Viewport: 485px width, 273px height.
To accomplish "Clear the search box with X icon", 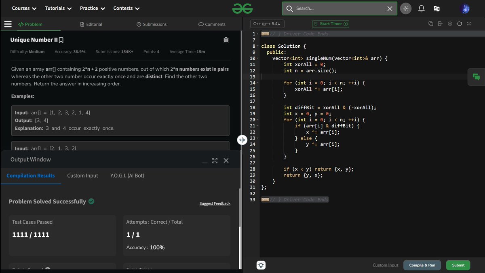I will [390, 8].
